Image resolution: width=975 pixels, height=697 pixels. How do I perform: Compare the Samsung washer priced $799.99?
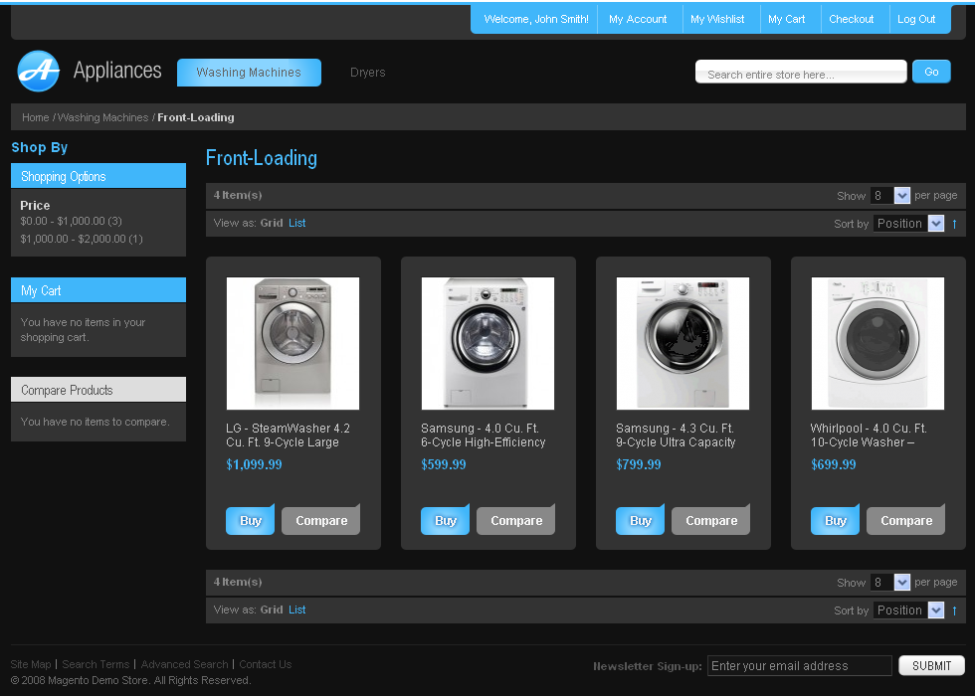click(710, 521)
